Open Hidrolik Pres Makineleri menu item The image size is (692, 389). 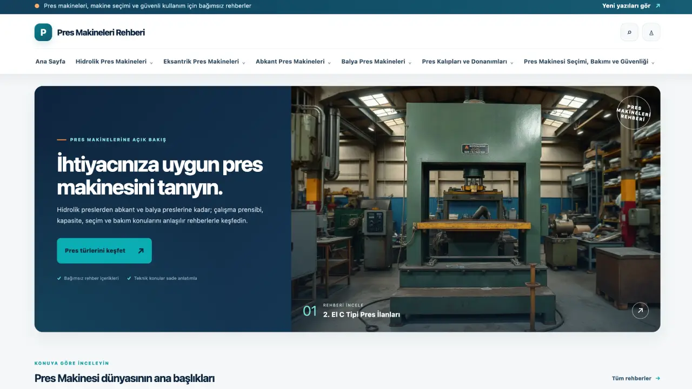click(111, 62)
